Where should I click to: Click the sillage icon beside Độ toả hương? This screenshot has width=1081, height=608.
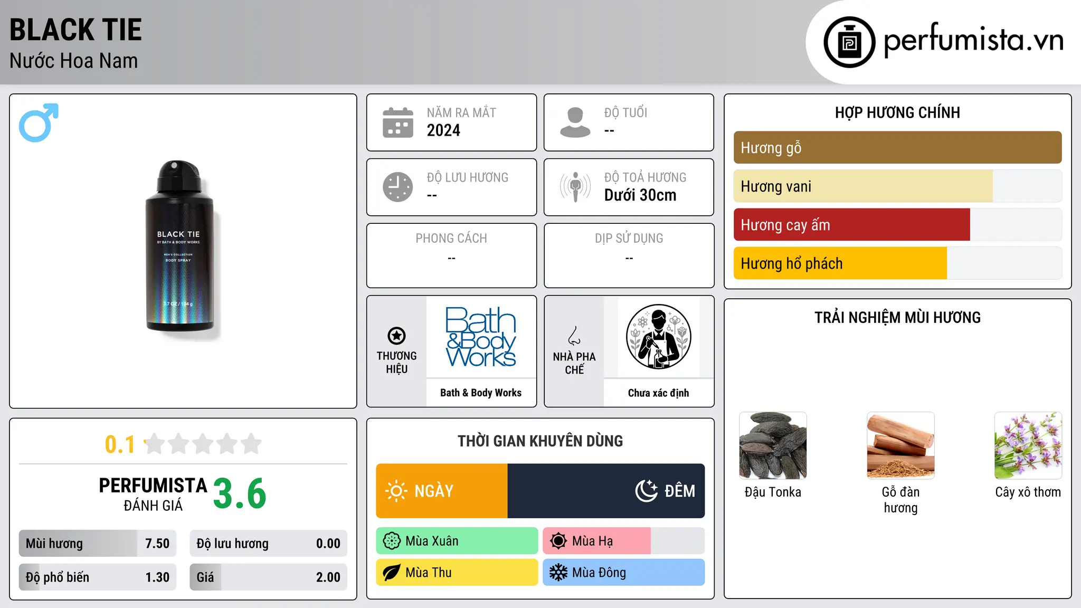pos(575,187)
